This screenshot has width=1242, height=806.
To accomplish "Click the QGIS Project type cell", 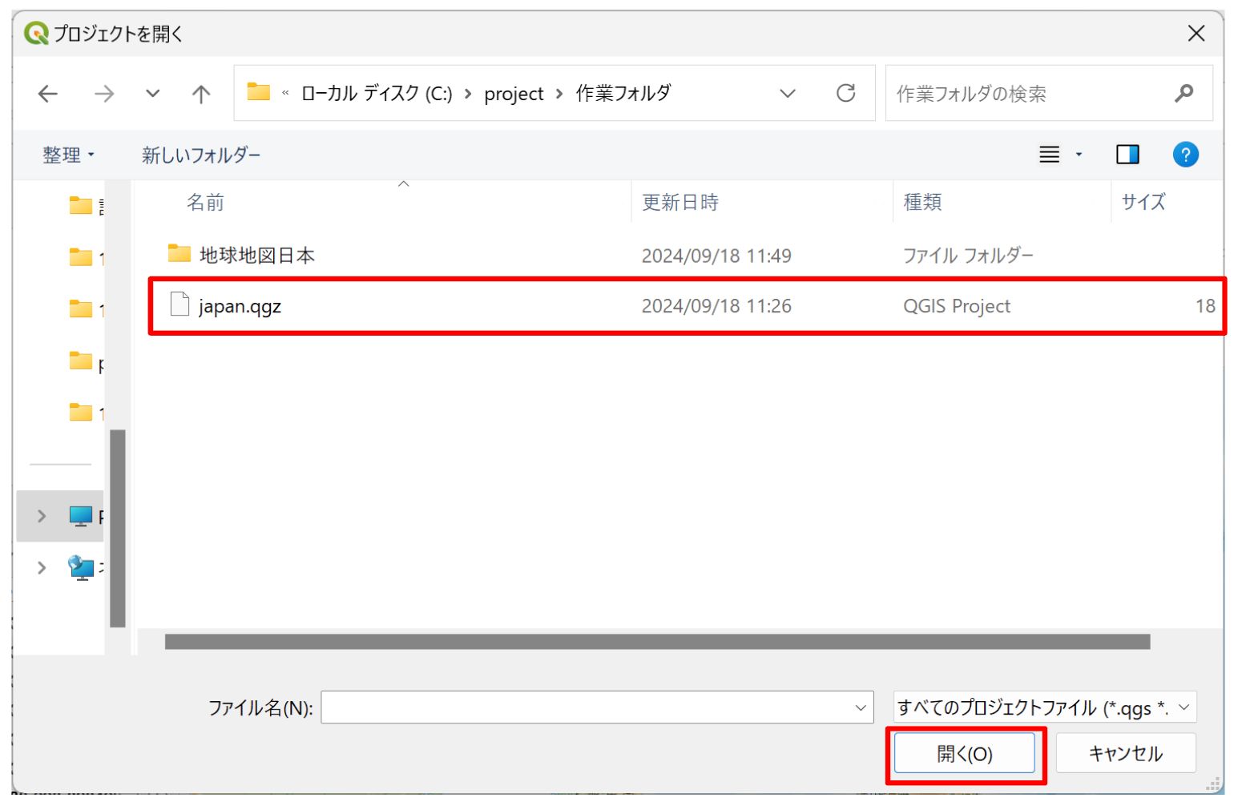I will click(957, 306).
